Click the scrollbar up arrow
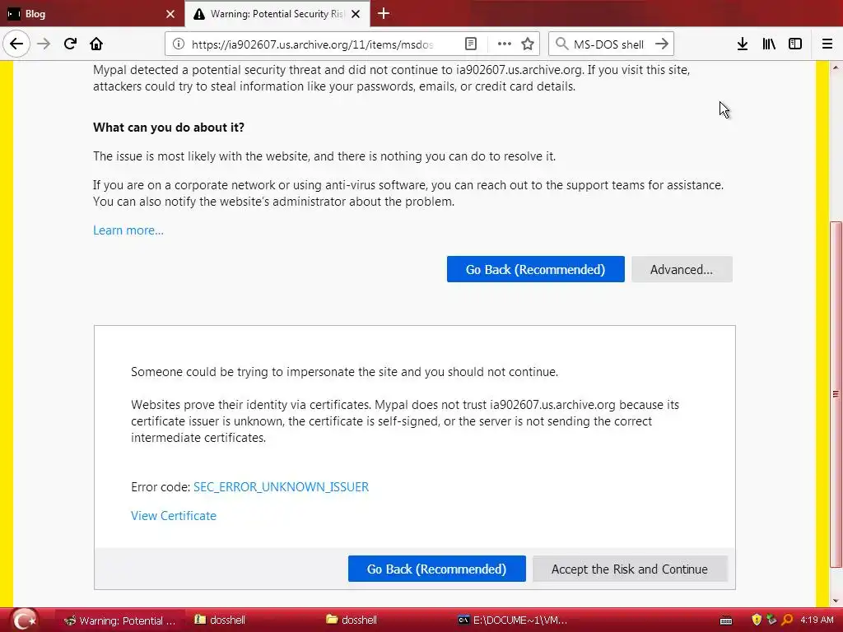 [x=836, y=67]
